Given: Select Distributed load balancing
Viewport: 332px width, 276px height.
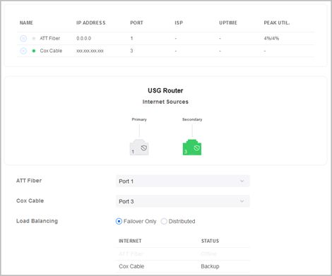Looking at the screenshot, I should click(164, 221).
